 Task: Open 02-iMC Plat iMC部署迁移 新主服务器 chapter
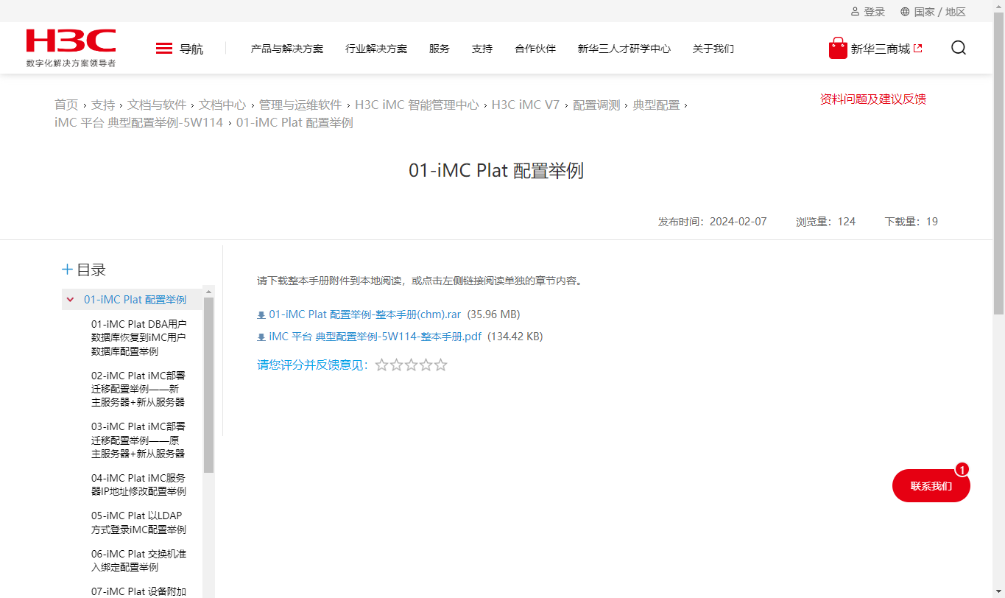tap(138, 389)
